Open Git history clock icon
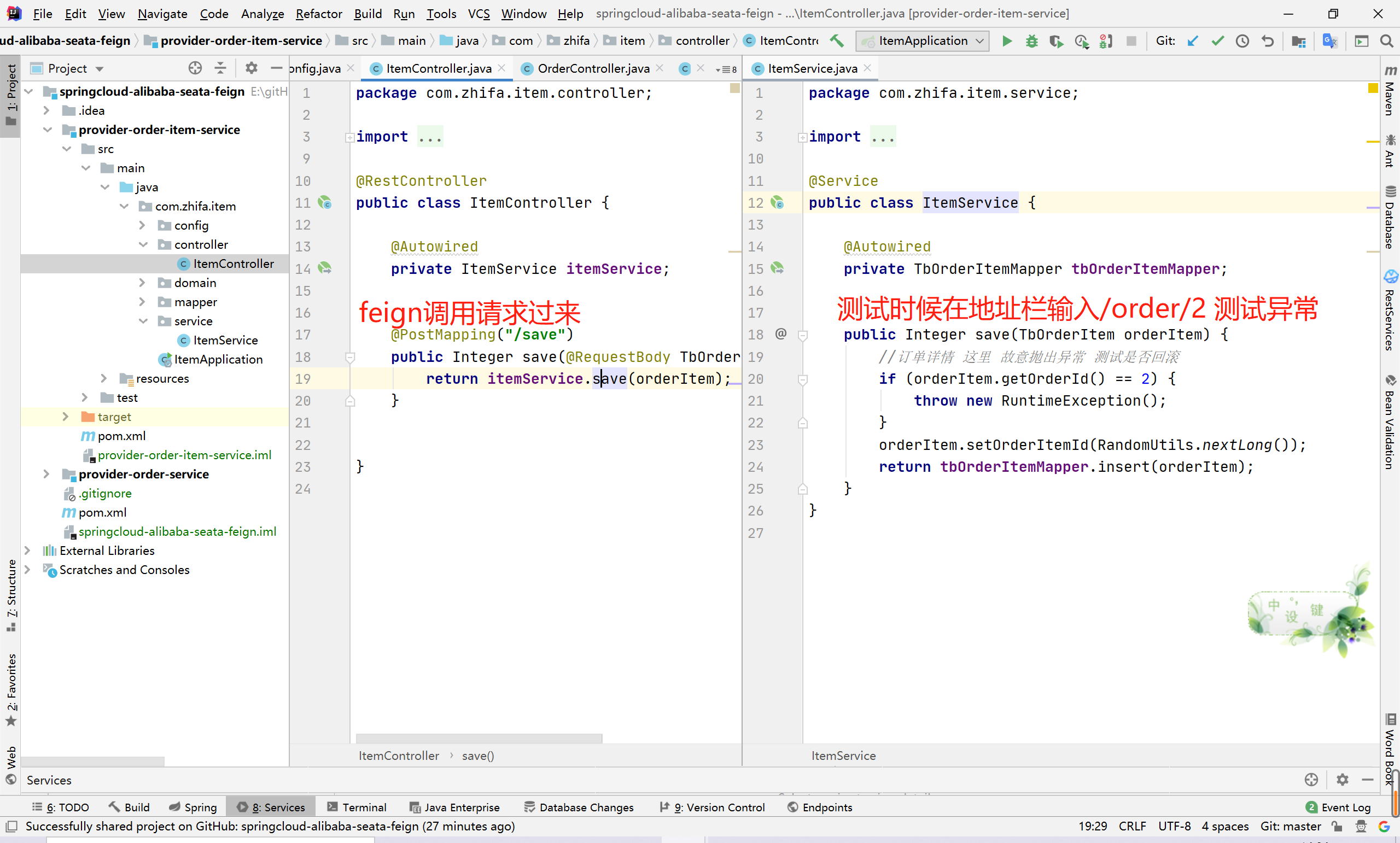 click(x=1242, y=41)
